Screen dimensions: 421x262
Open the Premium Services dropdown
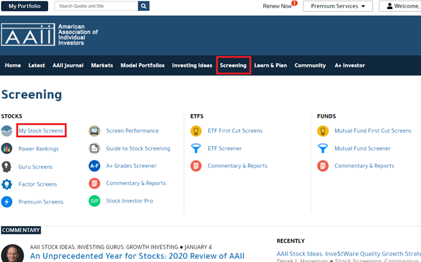338,6
